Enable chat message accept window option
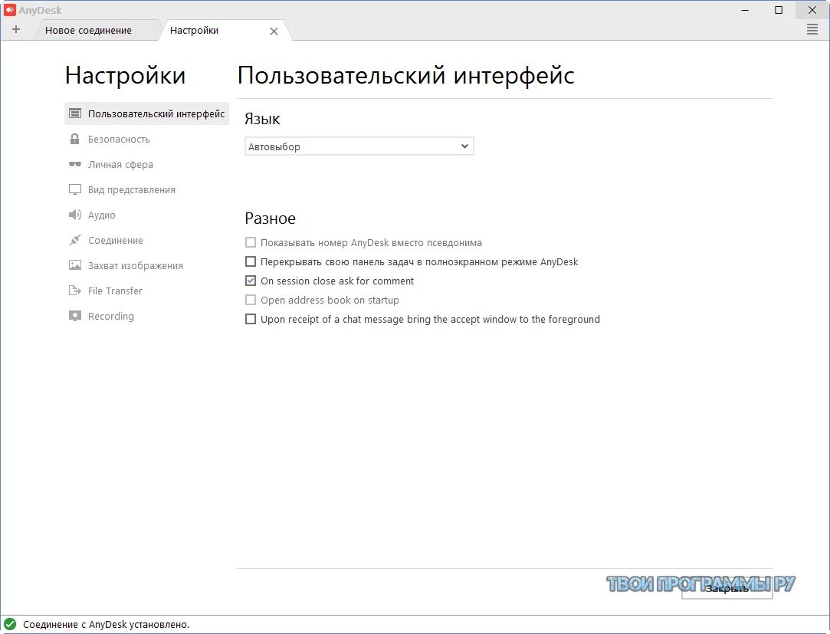The width and height of the screenshot is (830, 634). click(x=251, y=319)
